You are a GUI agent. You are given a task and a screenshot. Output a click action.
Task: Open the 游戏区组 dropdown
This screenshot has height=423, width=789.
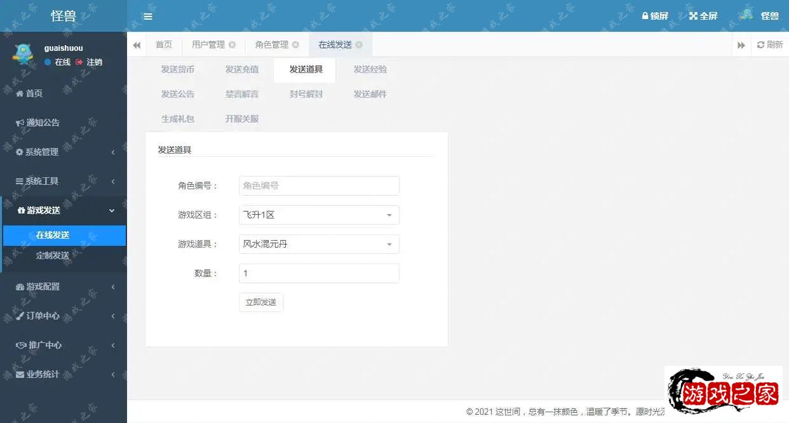click(319, 215)
